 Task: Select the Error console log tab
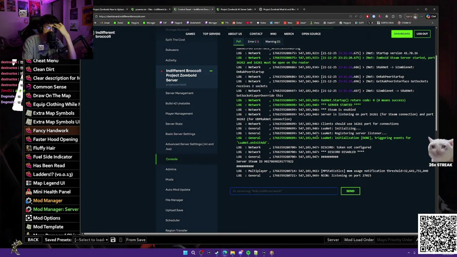(x=253, y=41)
